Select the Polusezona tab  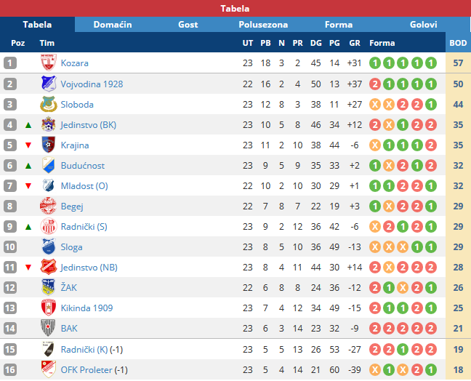pos(263,25)
